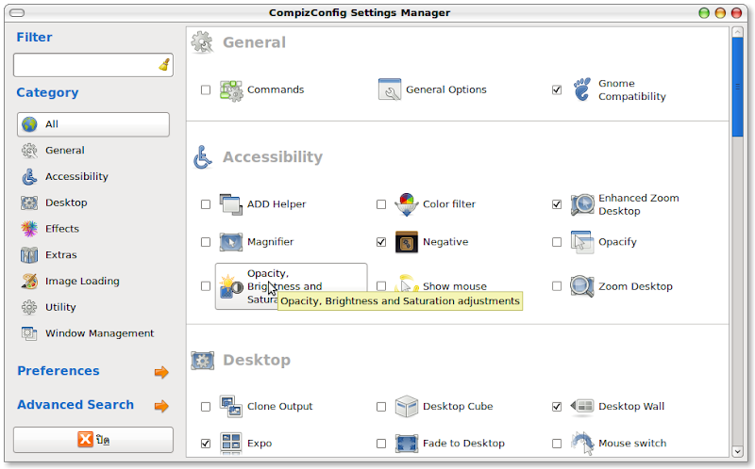Enable the ADD Helper checkbox

tap(206, 204)
